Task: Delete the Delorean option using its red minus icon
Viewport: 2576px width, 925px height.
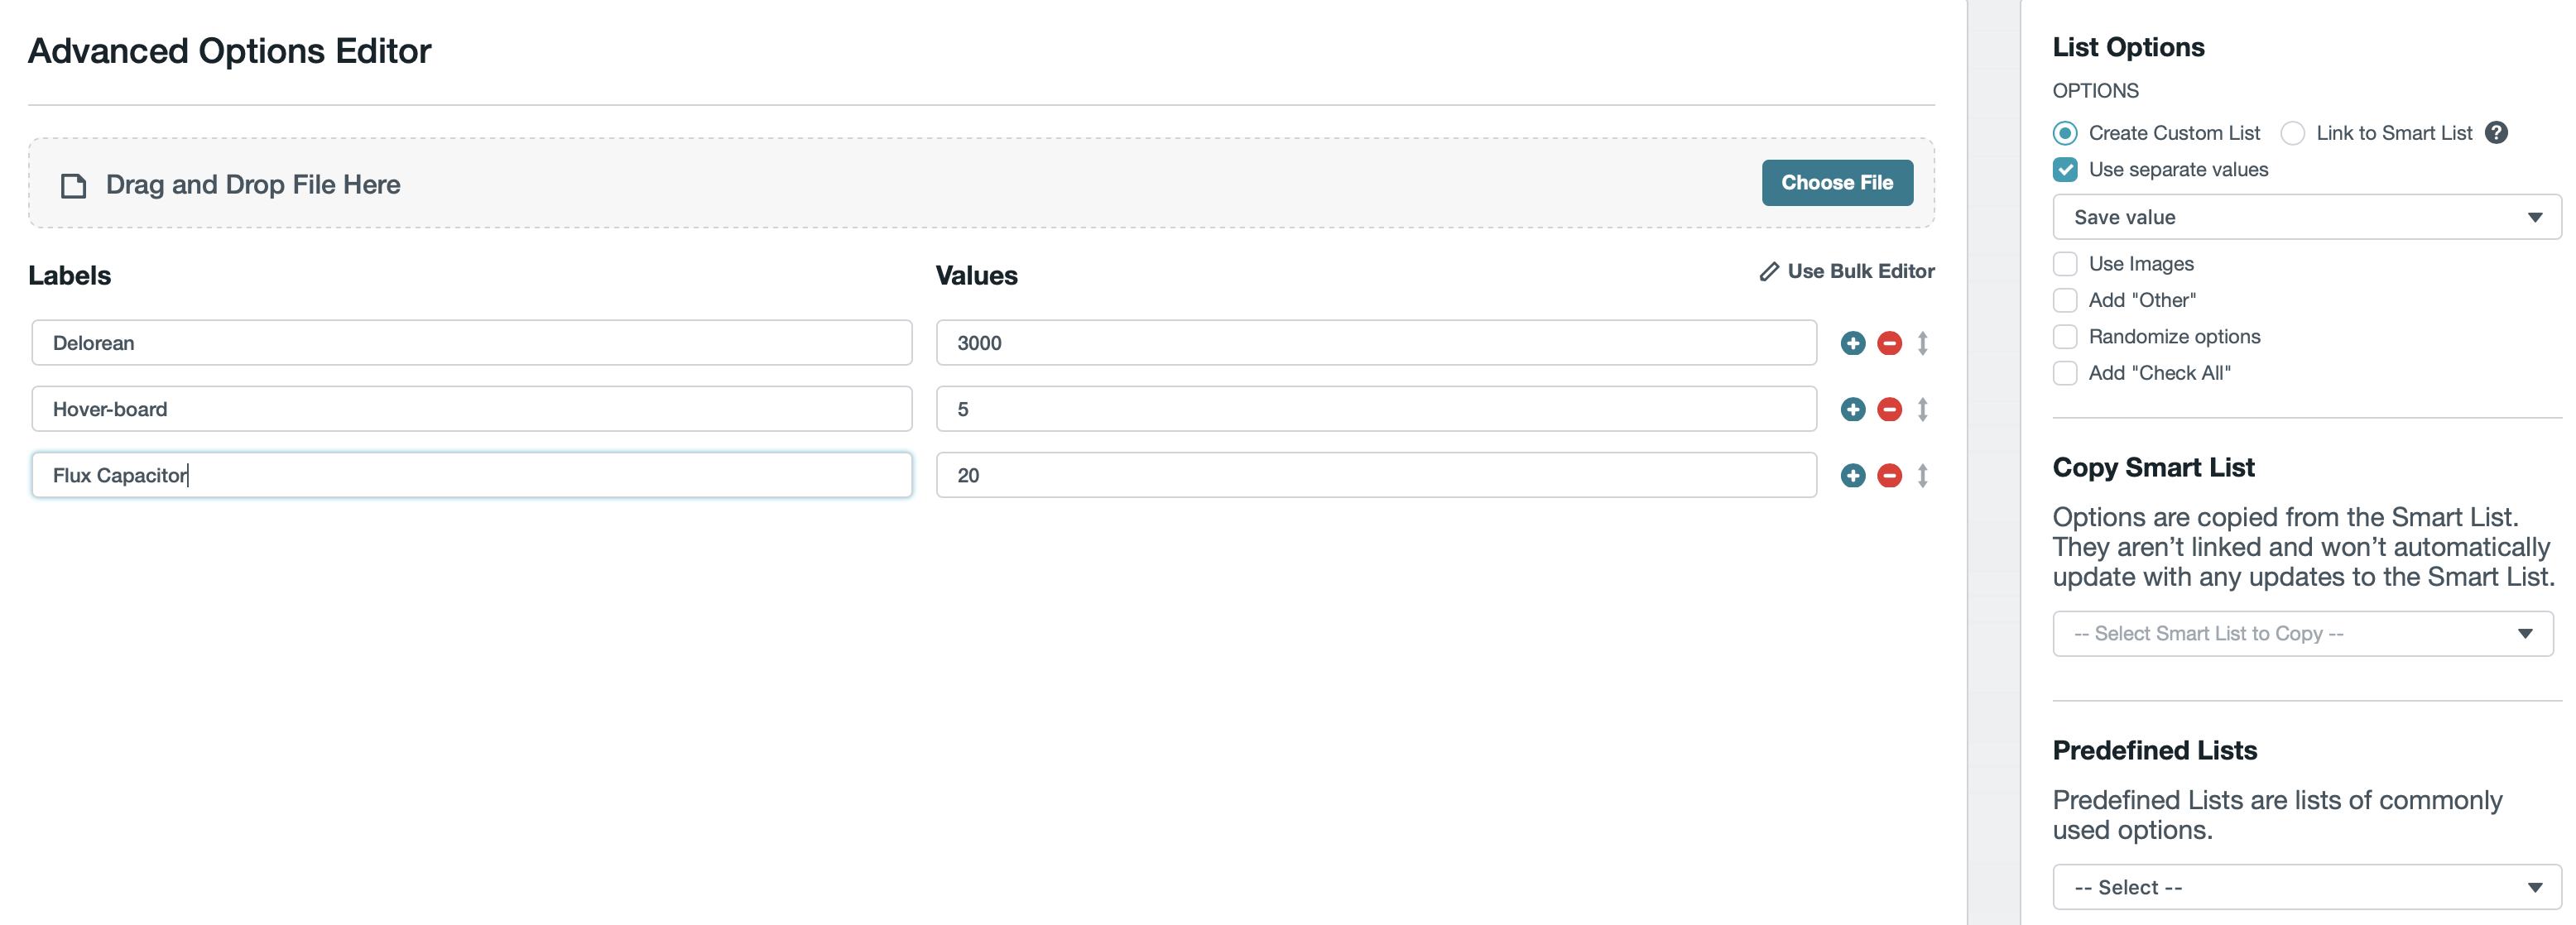Action: tap(1889, 342)
